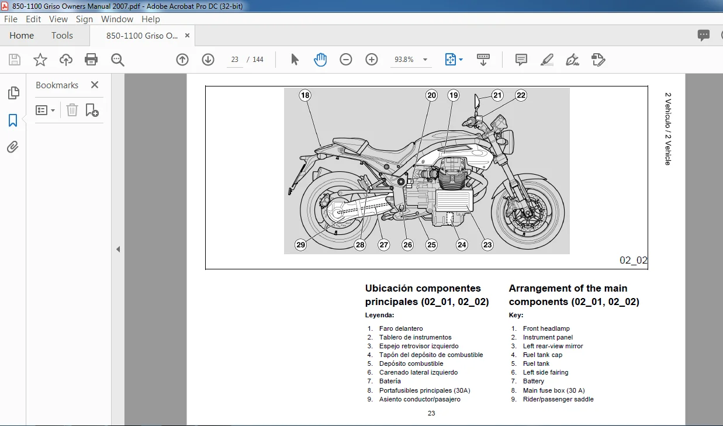Zoom in with the plus button
This screenshot has width=723, height=426.
pos(372,60)
